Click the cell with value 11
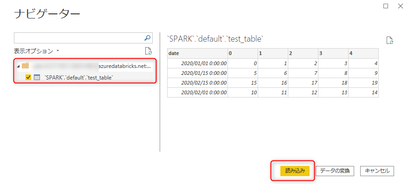408x184 pixels. (x=272, y=92)
